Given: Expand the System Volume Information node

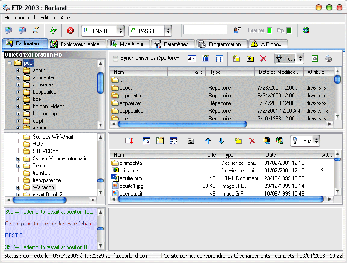Looking at the screenshot, I should (19, 158).
